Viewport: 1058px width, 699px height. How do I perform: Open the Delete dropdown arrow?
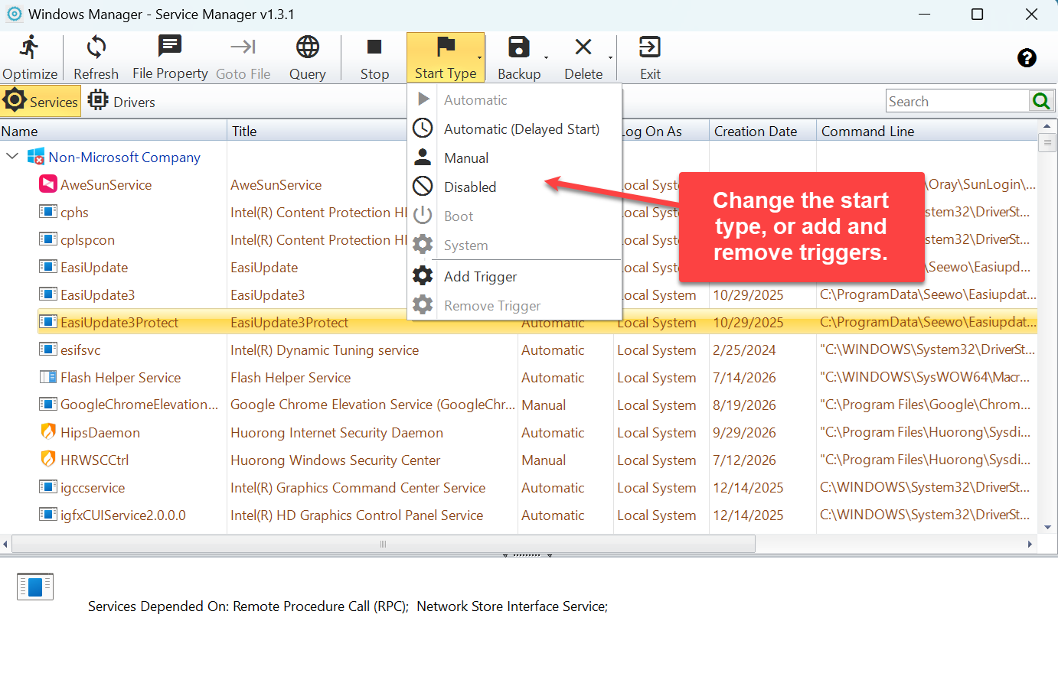pyautogui.click(x=610, y=58)
